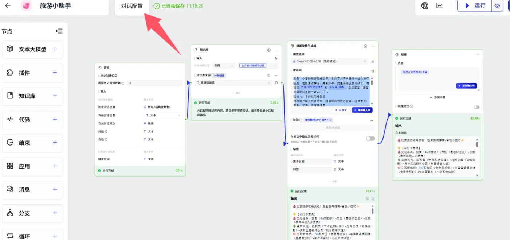Click 添加输入项 in 结束 node
This screenshot has height=240, width=510.
click(x=466, y=86)
